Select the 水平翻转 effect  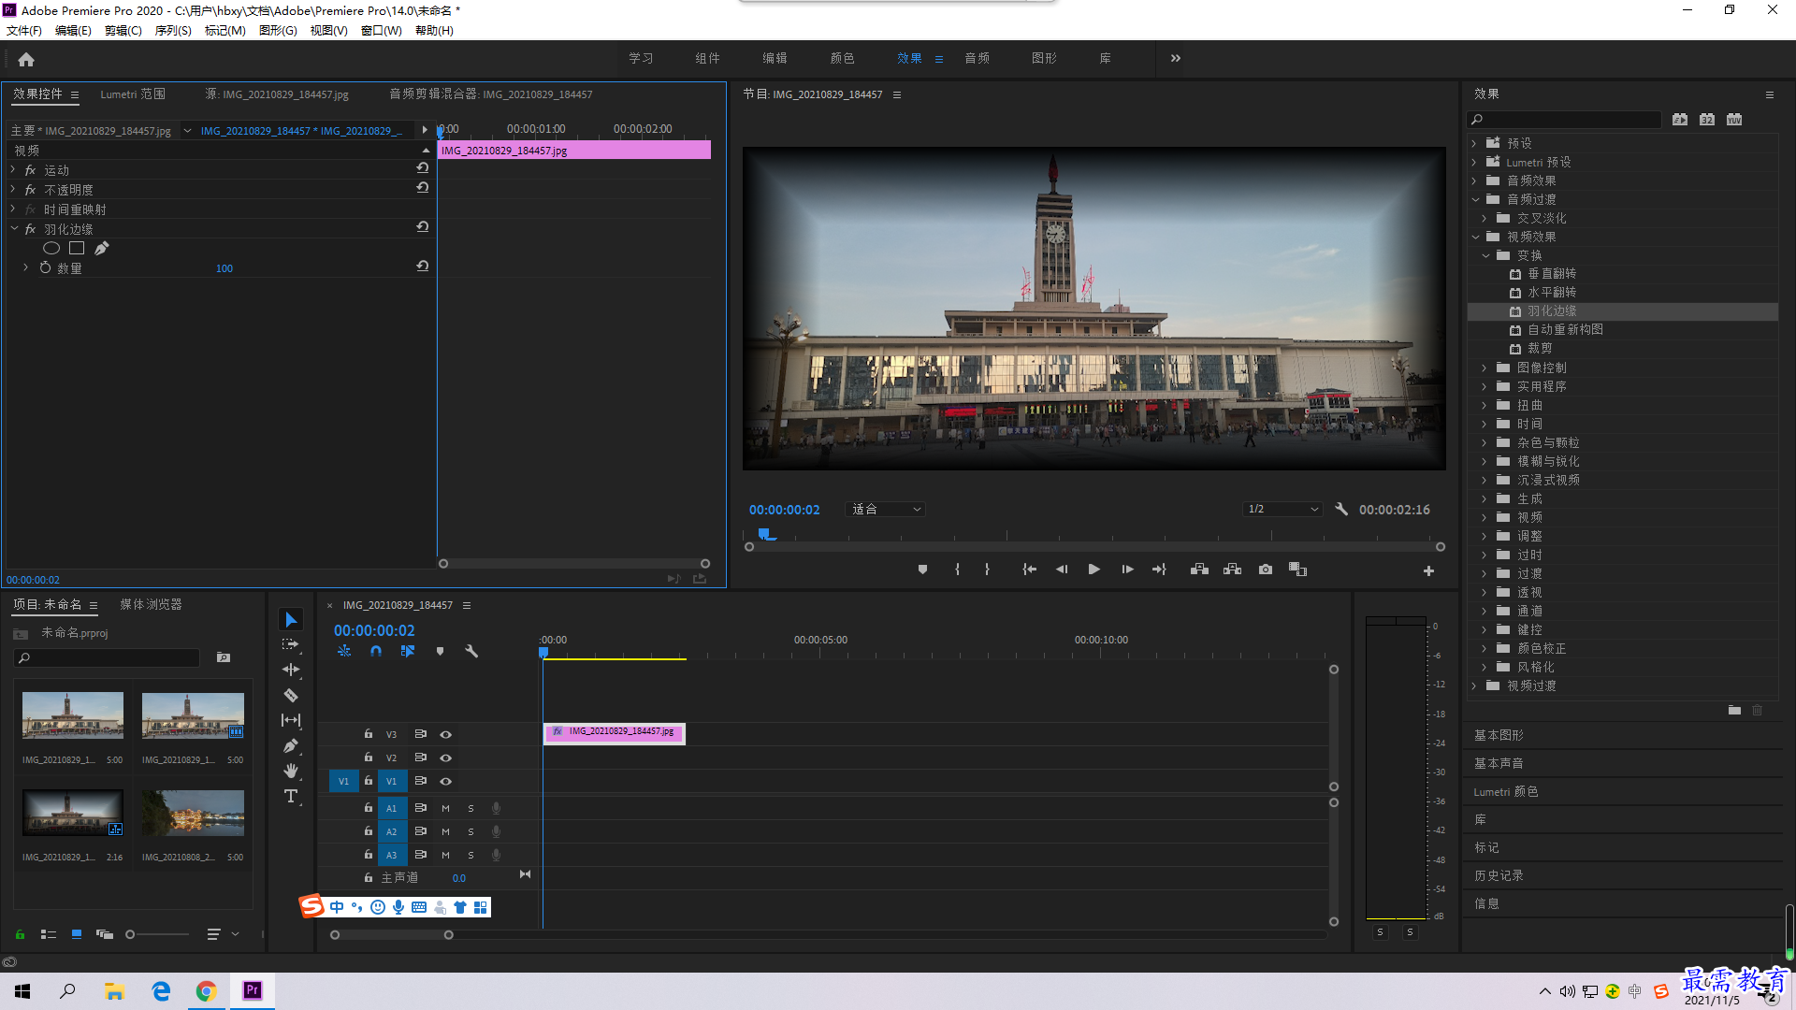coord(1552,293)
